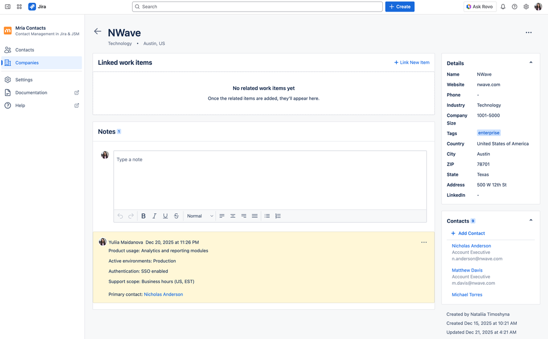The image size is (548, 339).
Task: Click into the Type a note box
Action: [270, 180]
